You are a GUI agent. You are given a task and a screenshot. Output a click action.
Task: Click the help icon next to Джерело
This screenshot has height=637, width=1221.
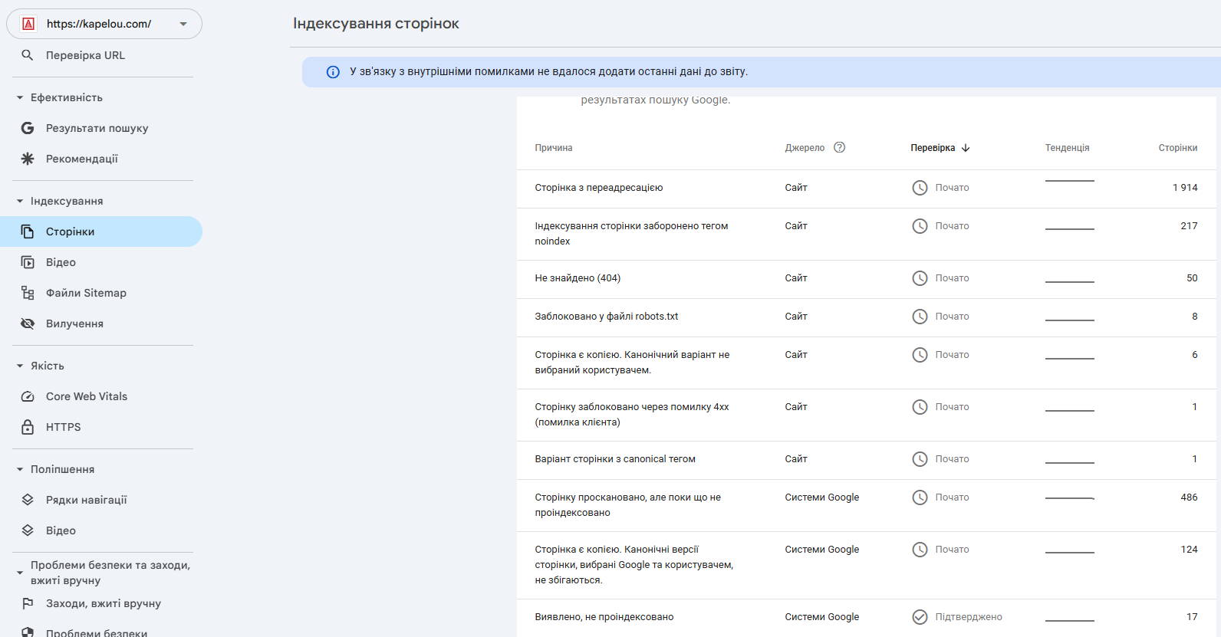(x=839, y=147)
